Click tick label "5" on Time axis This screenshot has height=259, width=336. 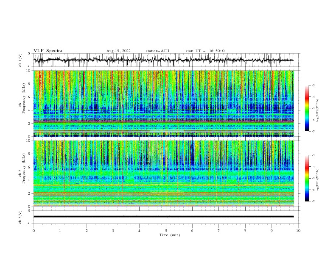pos(166,231)
